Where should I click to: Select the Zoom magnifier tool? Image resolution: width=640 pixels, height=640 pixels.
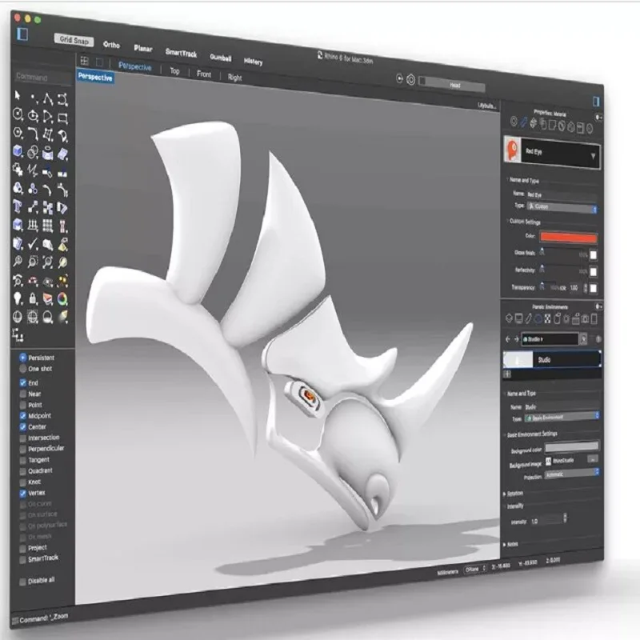18,261
